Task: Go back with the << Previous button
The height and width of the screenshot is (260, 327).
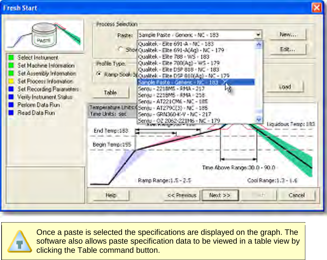Action: point(182,195)
